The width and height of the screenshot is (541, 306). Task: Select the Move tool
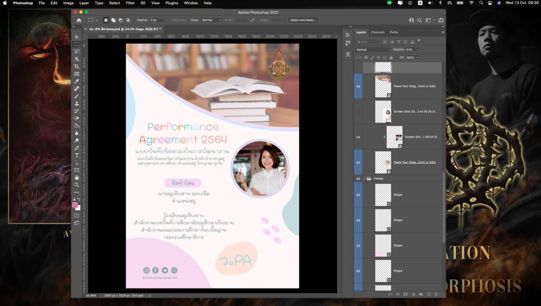click(x=77, y=36)
